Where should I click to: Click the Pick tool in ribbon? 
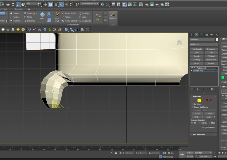pos(98,17)
